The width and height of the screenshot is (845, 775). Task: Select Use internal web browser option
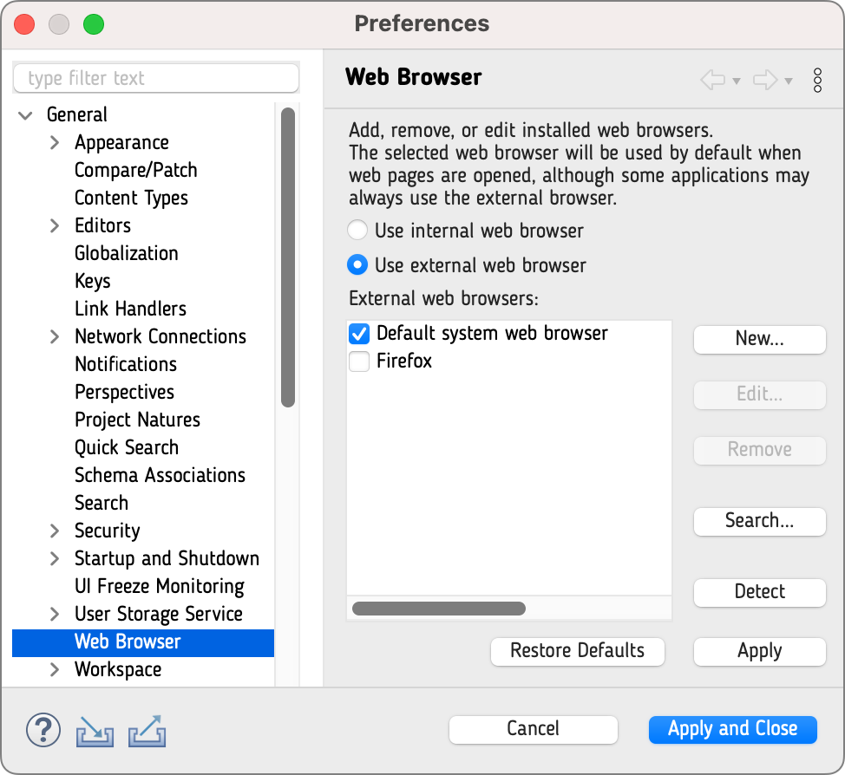pyautogui.click(x=357, y=230)
